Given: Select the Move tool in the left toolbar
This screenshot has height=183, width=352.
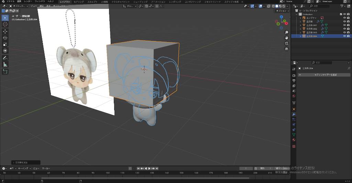Looking at the screenshot, I should [5, 31].
